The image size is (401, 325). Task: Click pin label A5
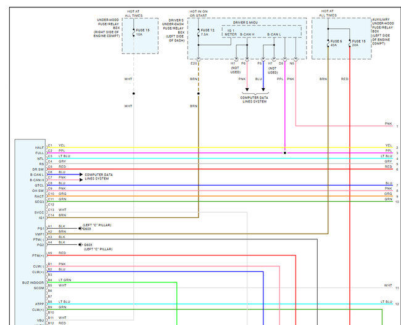pyautogui.click(x=50, y=253)
